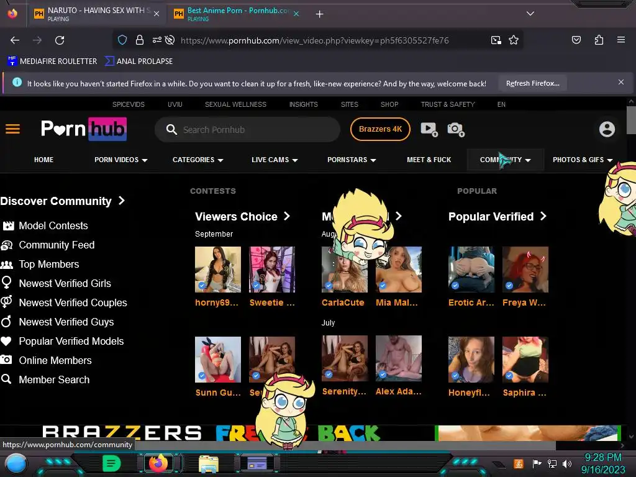Open a new tab with the plus button
This screenshot has height=477, width=636.
[320, 14]
